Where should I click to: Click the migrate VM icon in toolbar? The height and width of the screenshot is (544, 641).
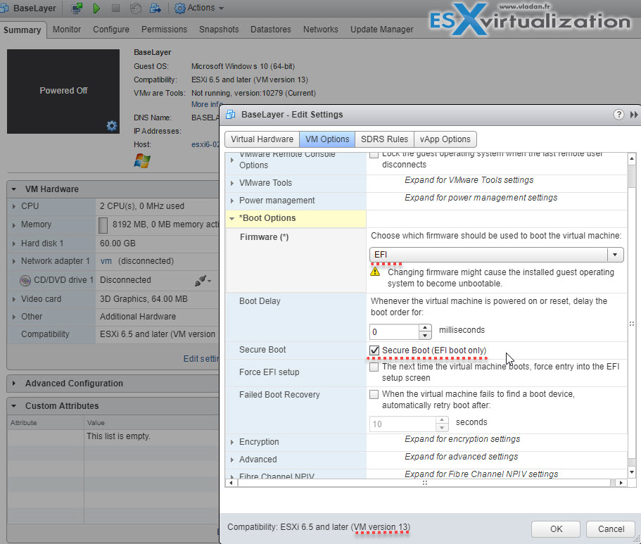click(x=155, y=8)
